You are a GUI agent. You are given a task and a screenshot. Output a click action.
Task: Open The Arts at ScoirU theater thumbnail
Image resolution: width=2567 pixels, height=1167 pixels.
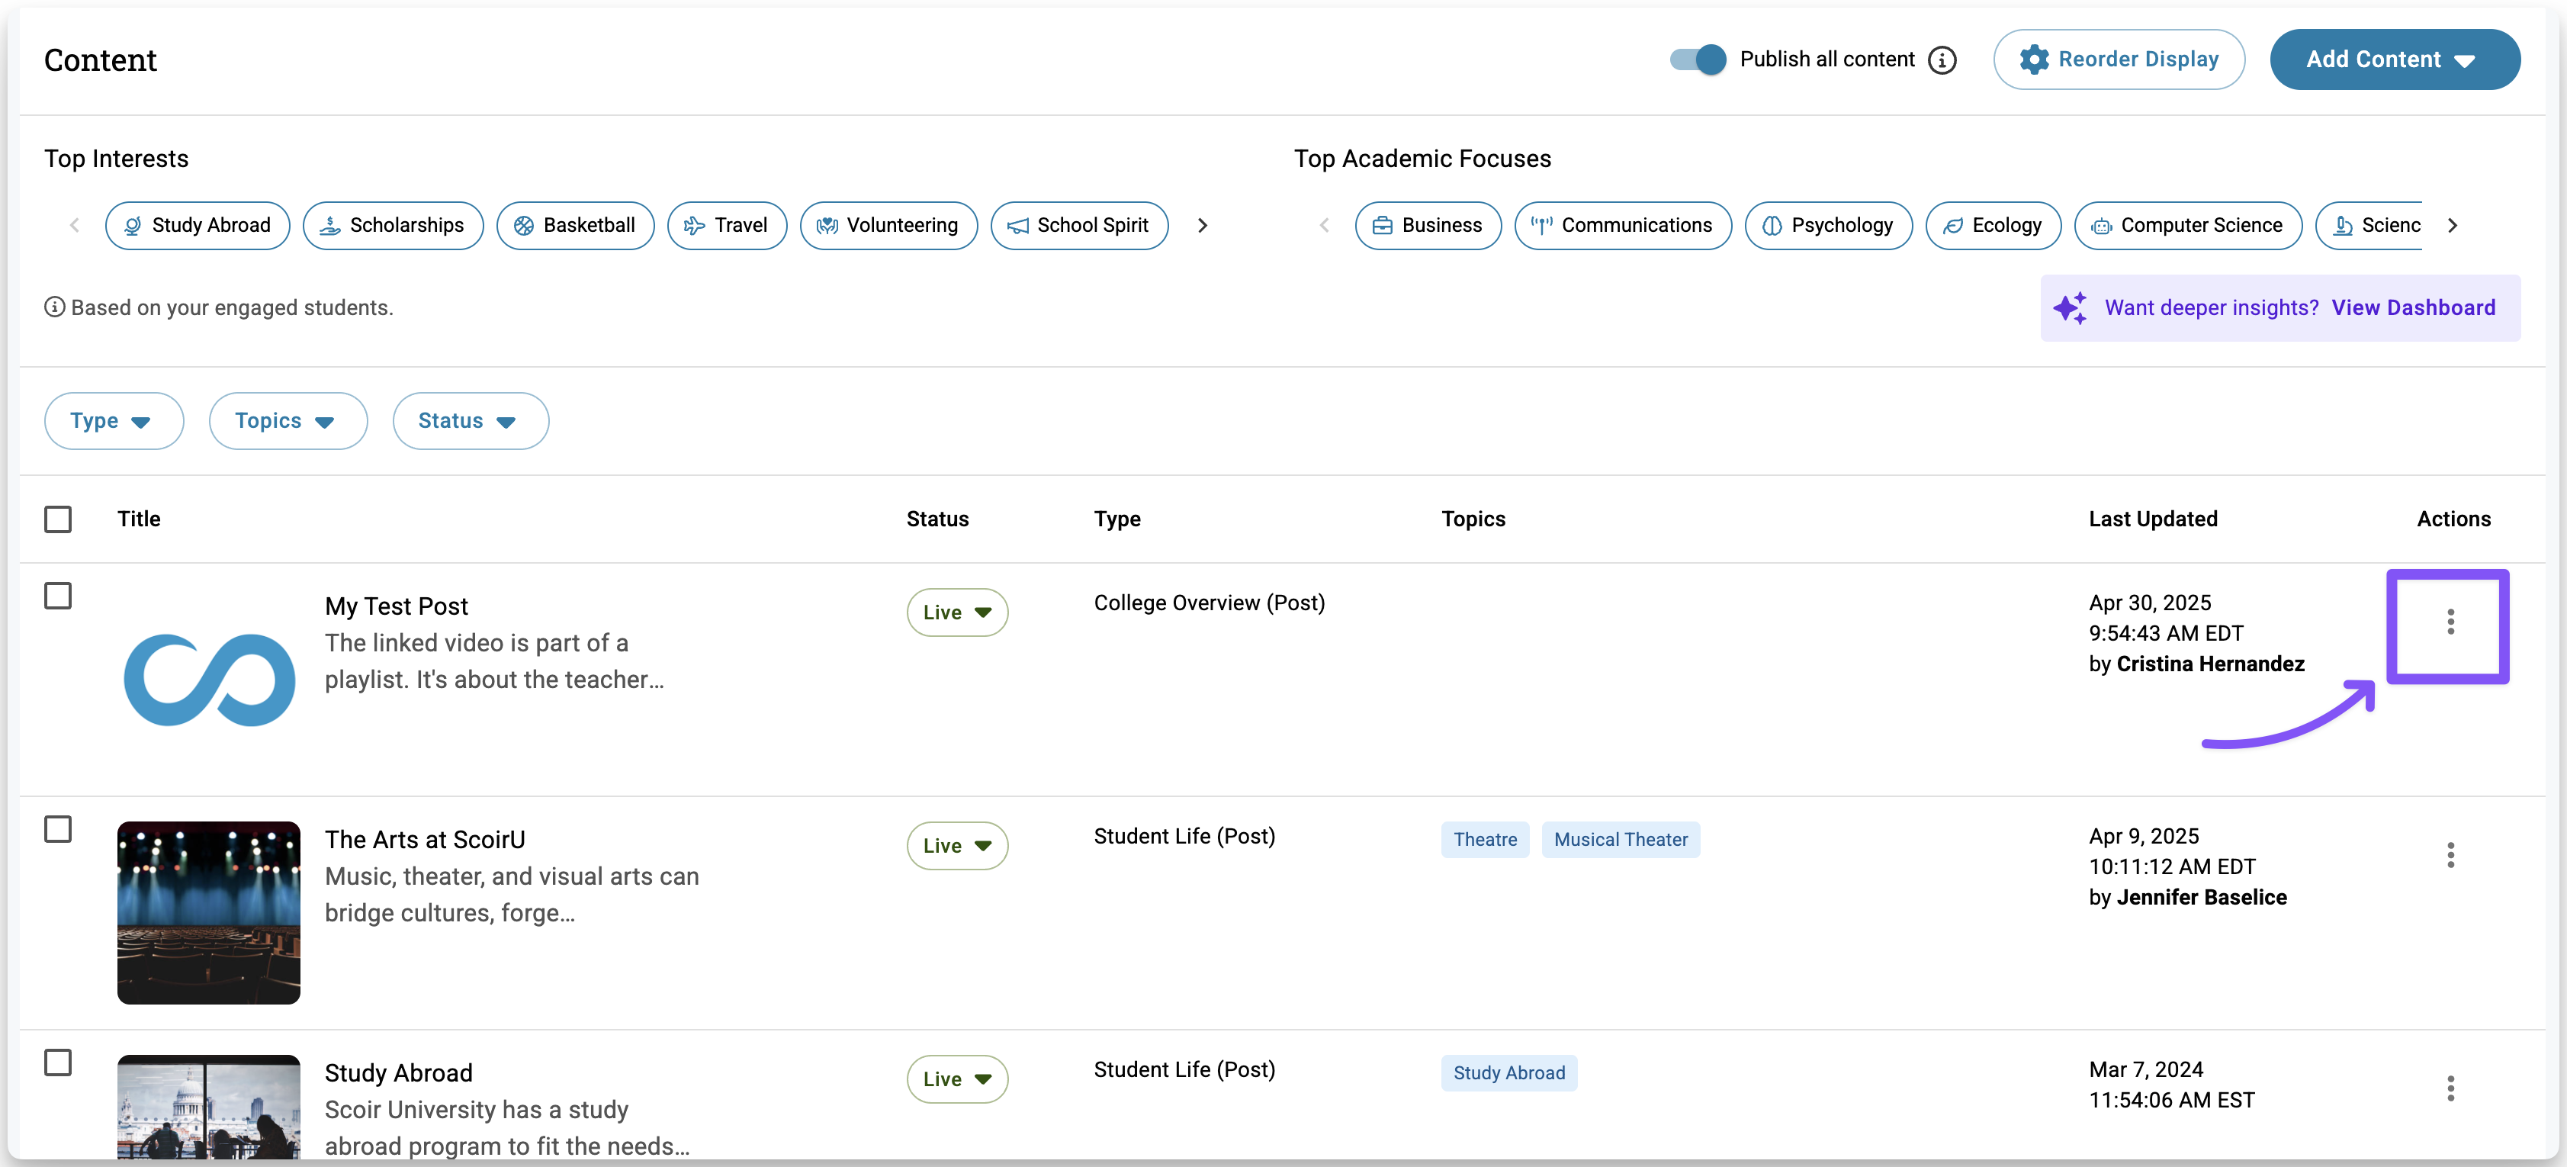point(208,912)
